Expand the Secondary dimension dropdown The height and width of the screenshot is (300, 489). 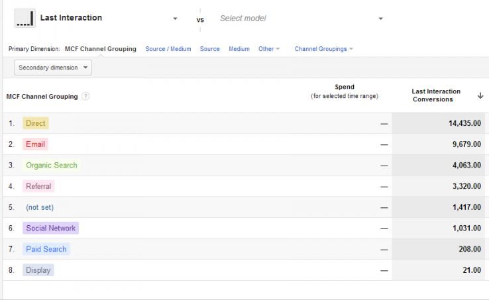point(53,68)
